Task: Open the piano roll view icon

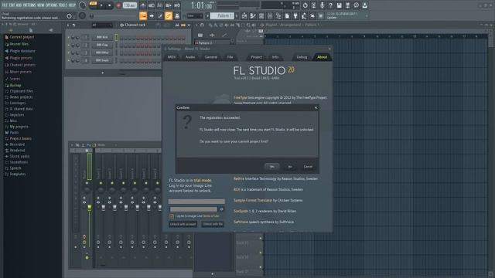Action: (253, 15)
